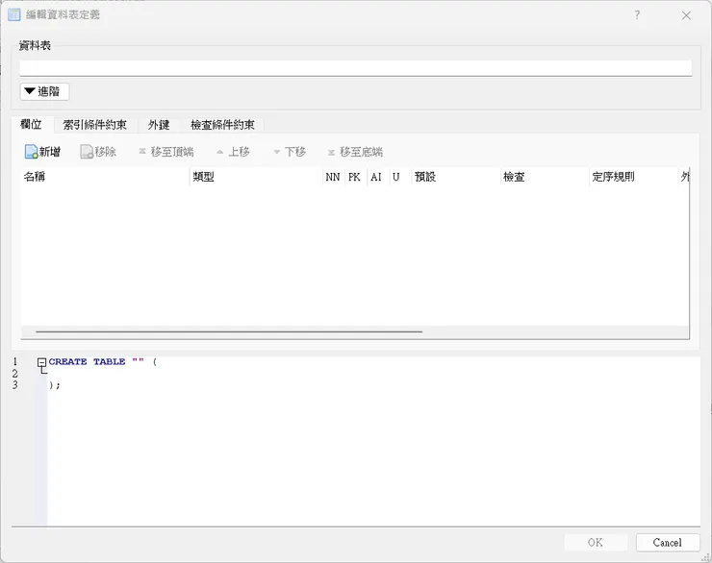Click the resize grip at dialog corner
Image resolution: width=712 pixels, height=563 pixels.
[x=706, y=557]
